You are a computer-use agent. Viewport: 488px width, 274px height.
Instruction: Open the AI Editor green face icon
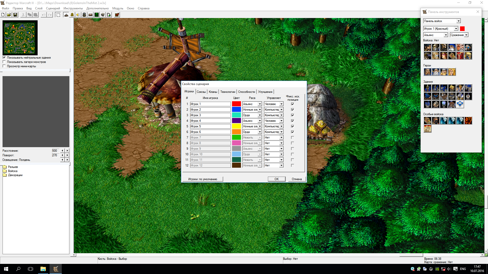[x=97, y=15]
